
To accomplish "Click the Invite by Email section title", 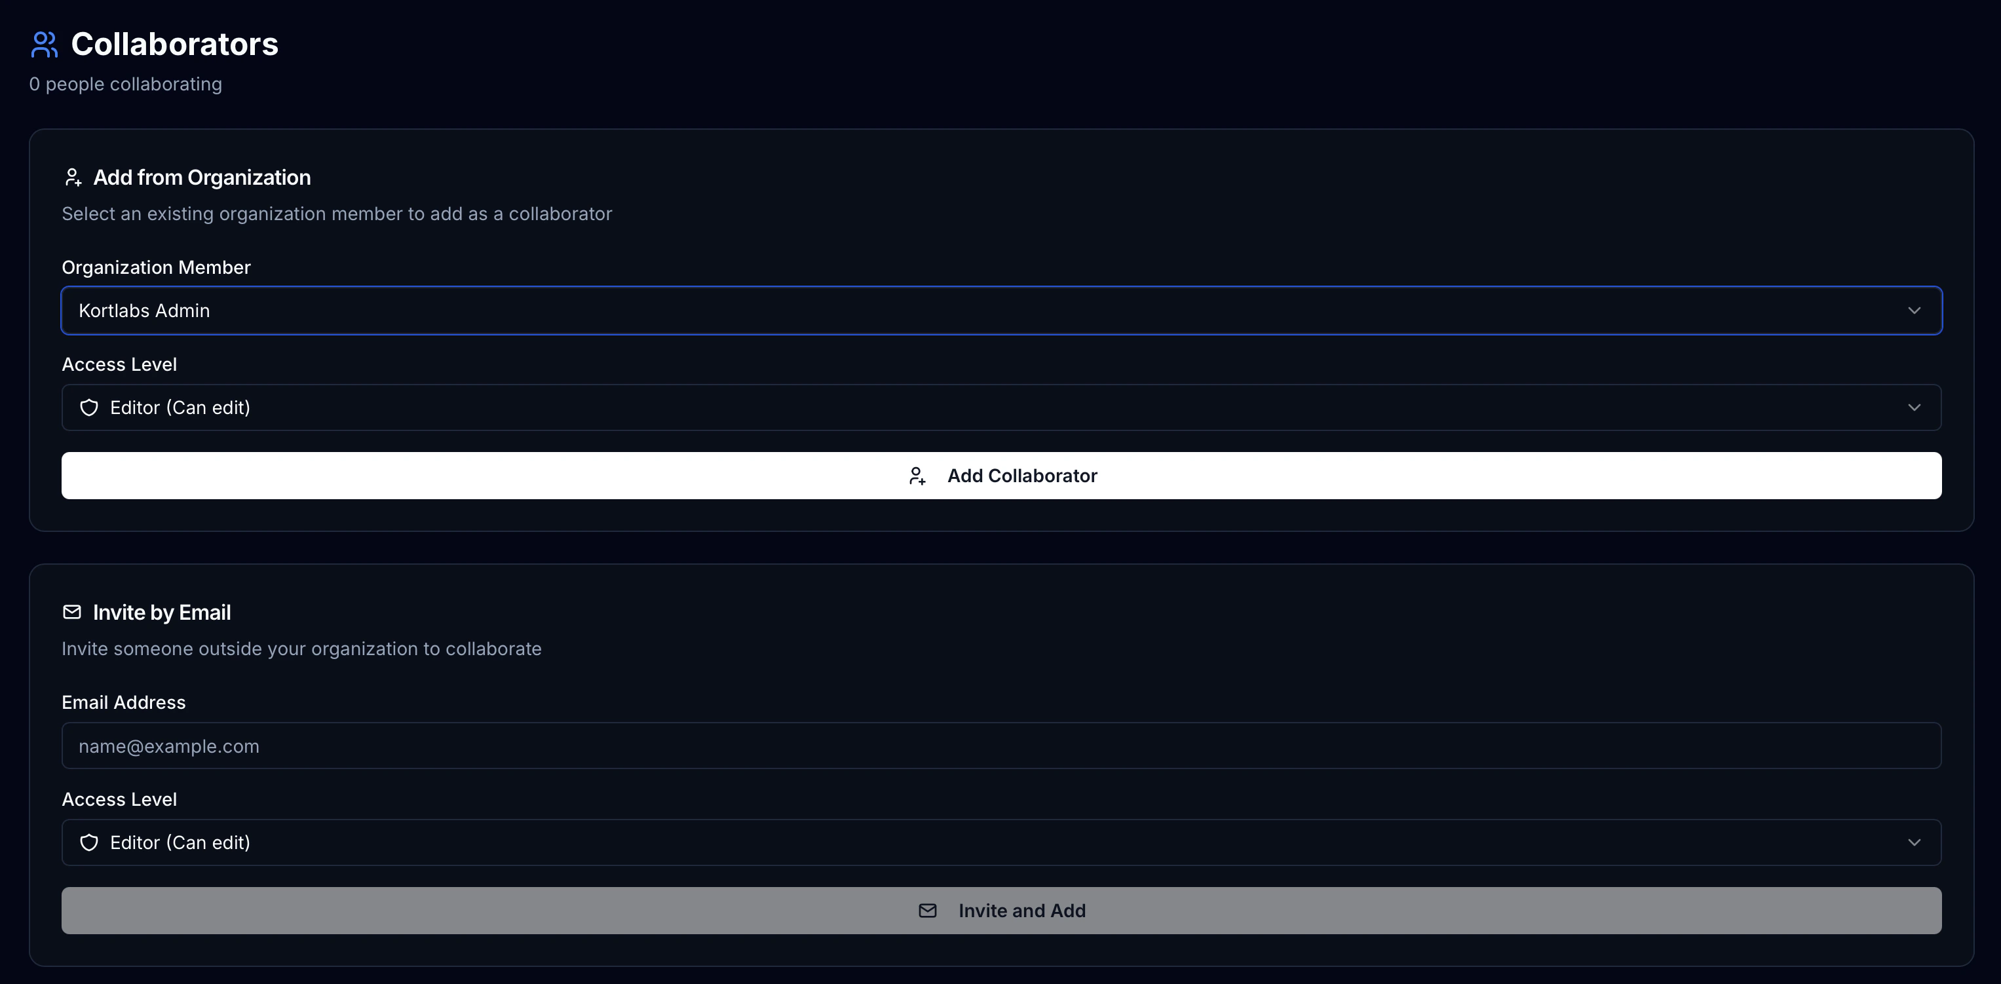I will pyautogui.click(x=162, y=612).
